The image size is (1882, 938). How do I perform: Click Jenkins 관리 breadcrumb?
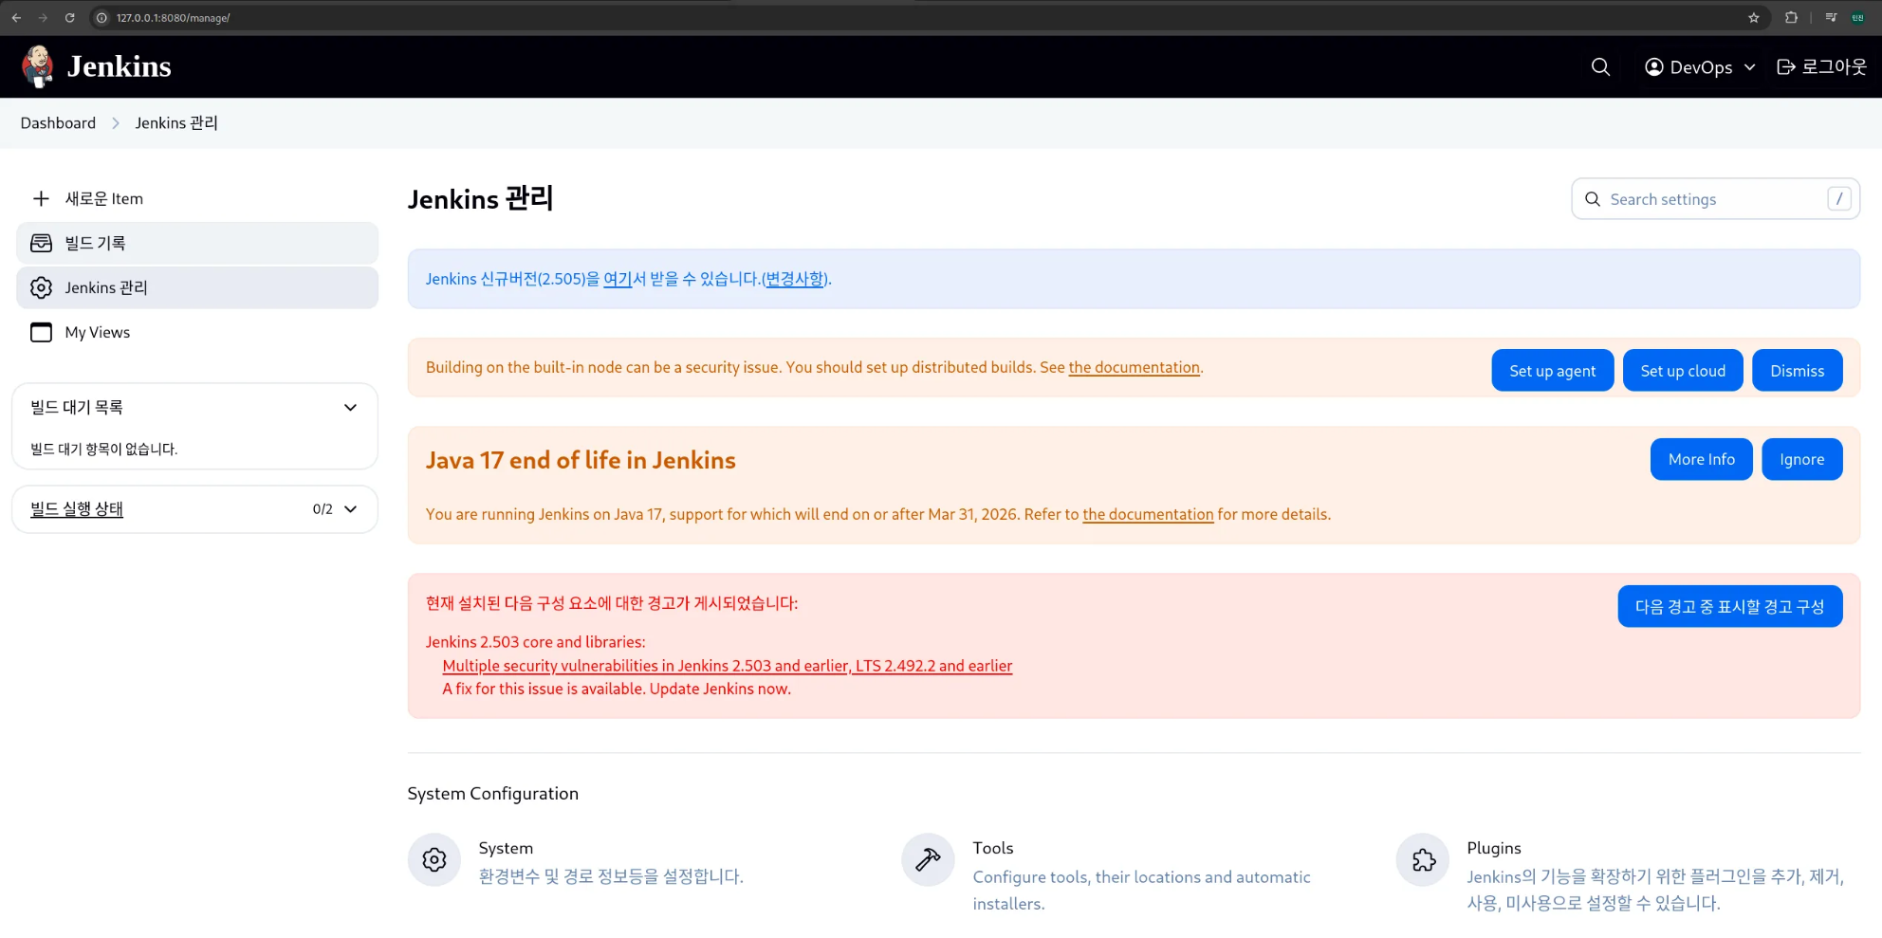point(176,123)
